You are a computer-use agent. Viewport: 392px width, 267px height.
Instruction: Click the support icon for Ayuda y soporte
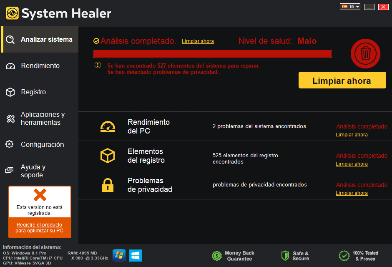point(9,171)
